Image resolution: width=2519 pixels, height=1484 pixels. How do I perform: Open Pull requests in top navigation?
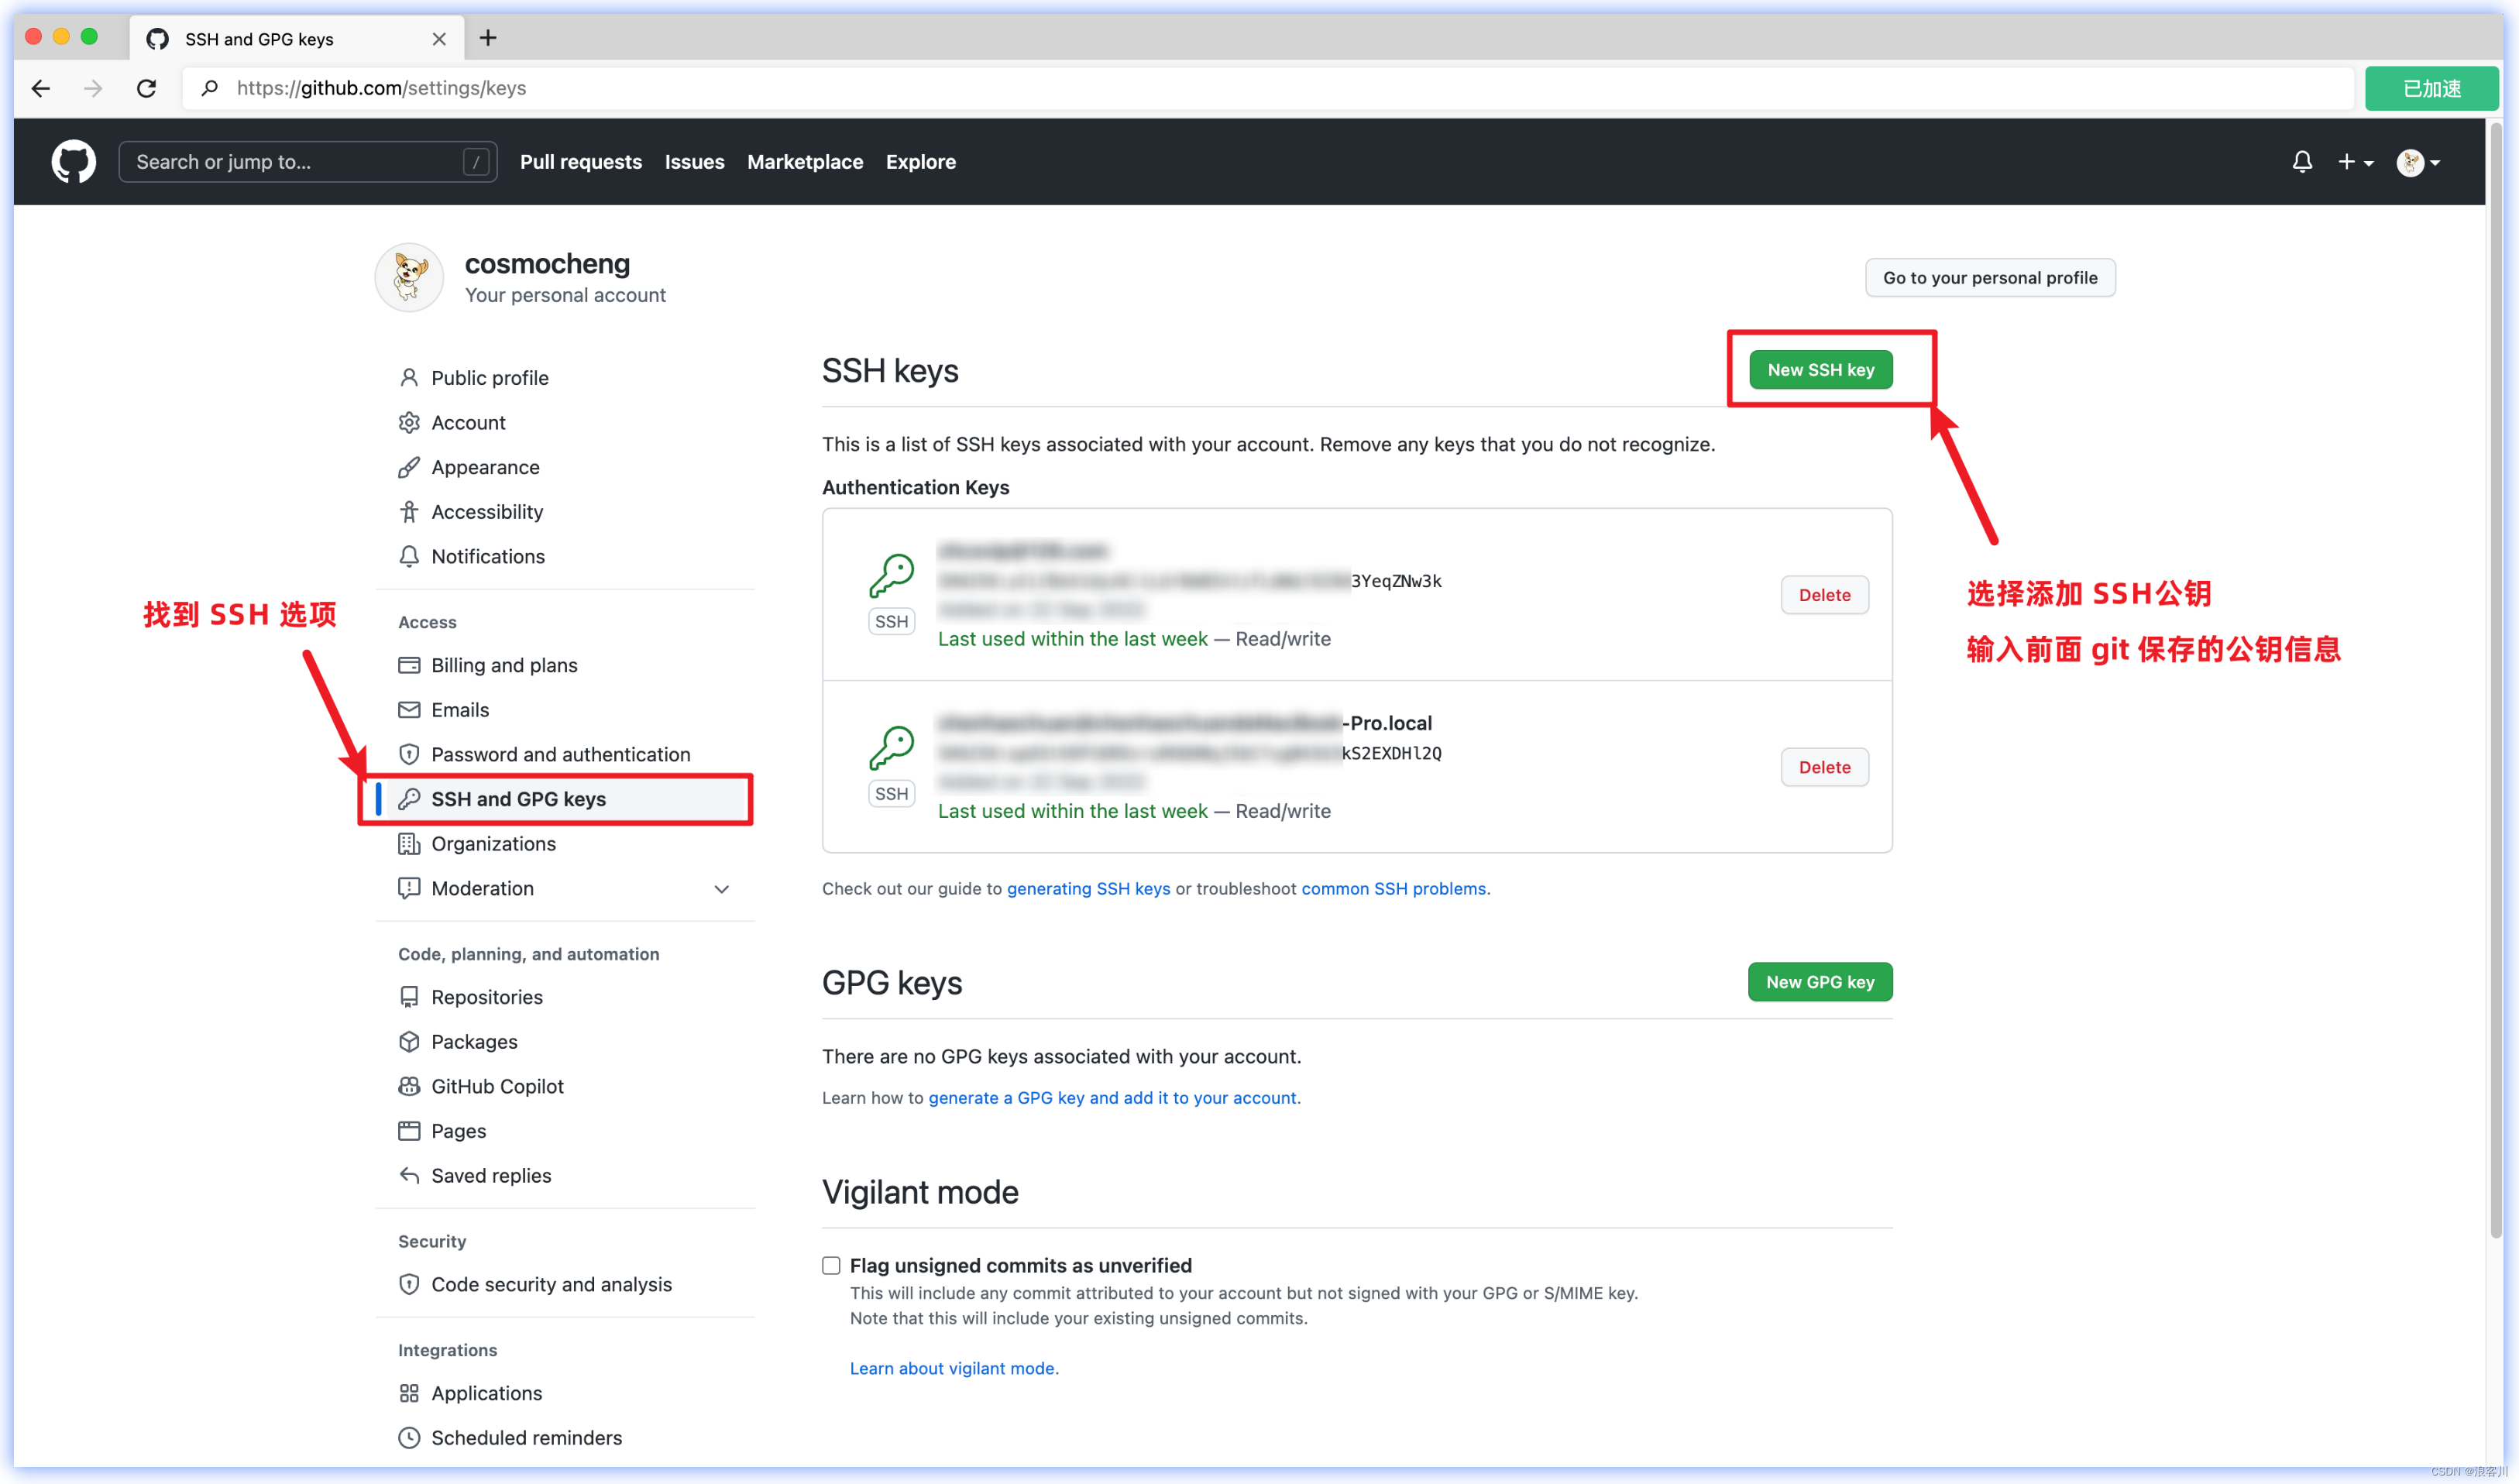(x=580, y=161)
